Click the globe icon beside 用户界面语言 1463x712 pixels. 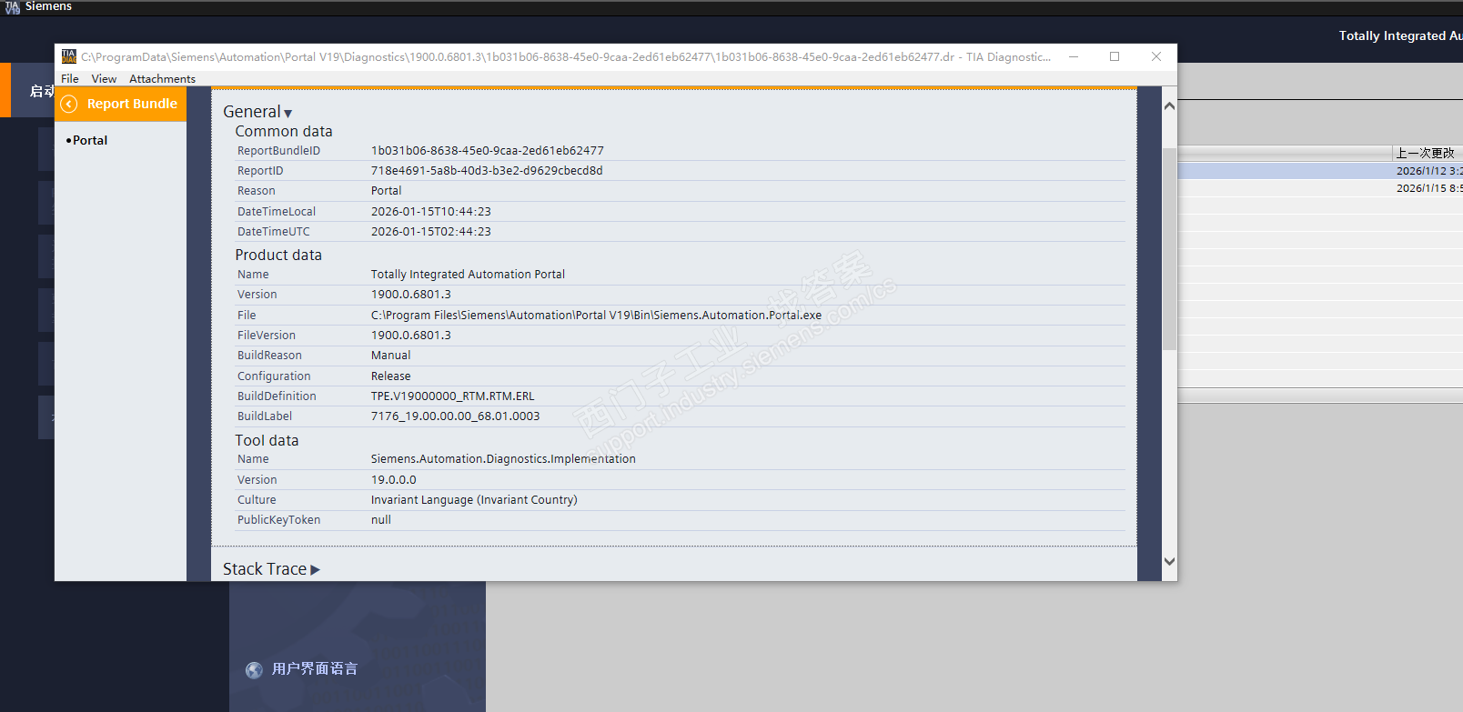coord(255,670)
